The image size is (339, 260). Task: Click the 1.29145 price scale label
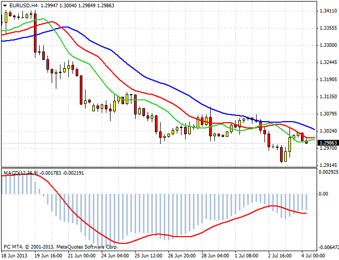pos(328,165)
